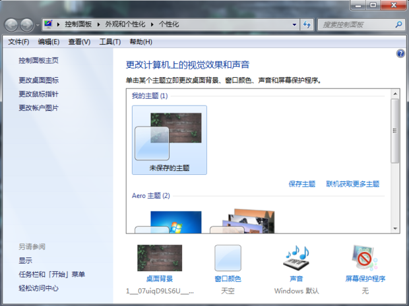The image size is (409, 306).
Task: Open 轻松访问中心 link
Action: [x=39, y=288]
